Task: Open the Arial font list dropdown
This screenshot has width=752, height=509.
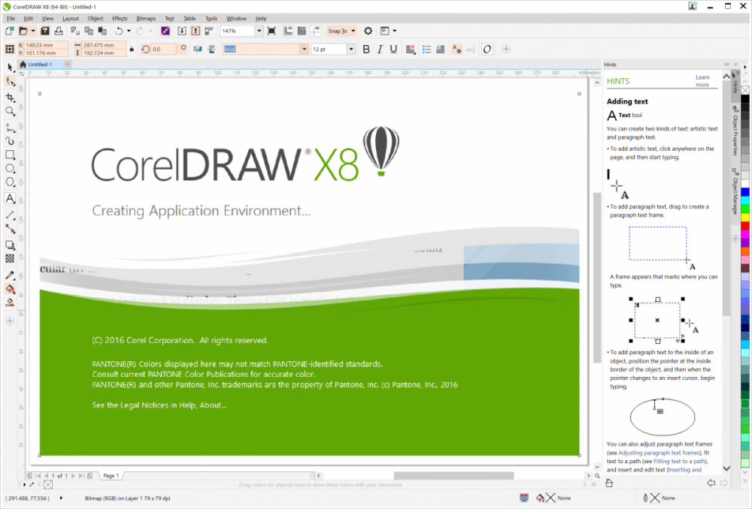Action: 303,49
